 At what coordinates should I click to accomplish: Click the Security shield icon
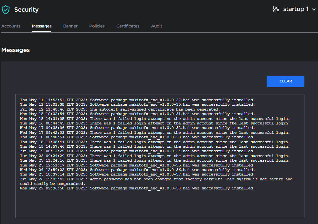(x=6, y=10)
